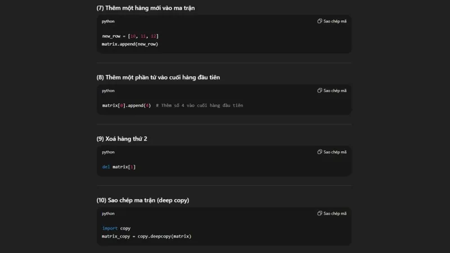Click heading "(8) Thêm một phần tử vào cuối hàng đầu tiên"
Image resolution: width=450 pixels, height=253 pixels.
[158, 78]
